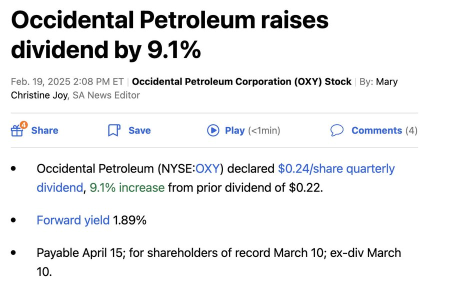This screenshot has height=296, width=450.
Task: Click the <1min duration label
Action: tap(264, 130)
